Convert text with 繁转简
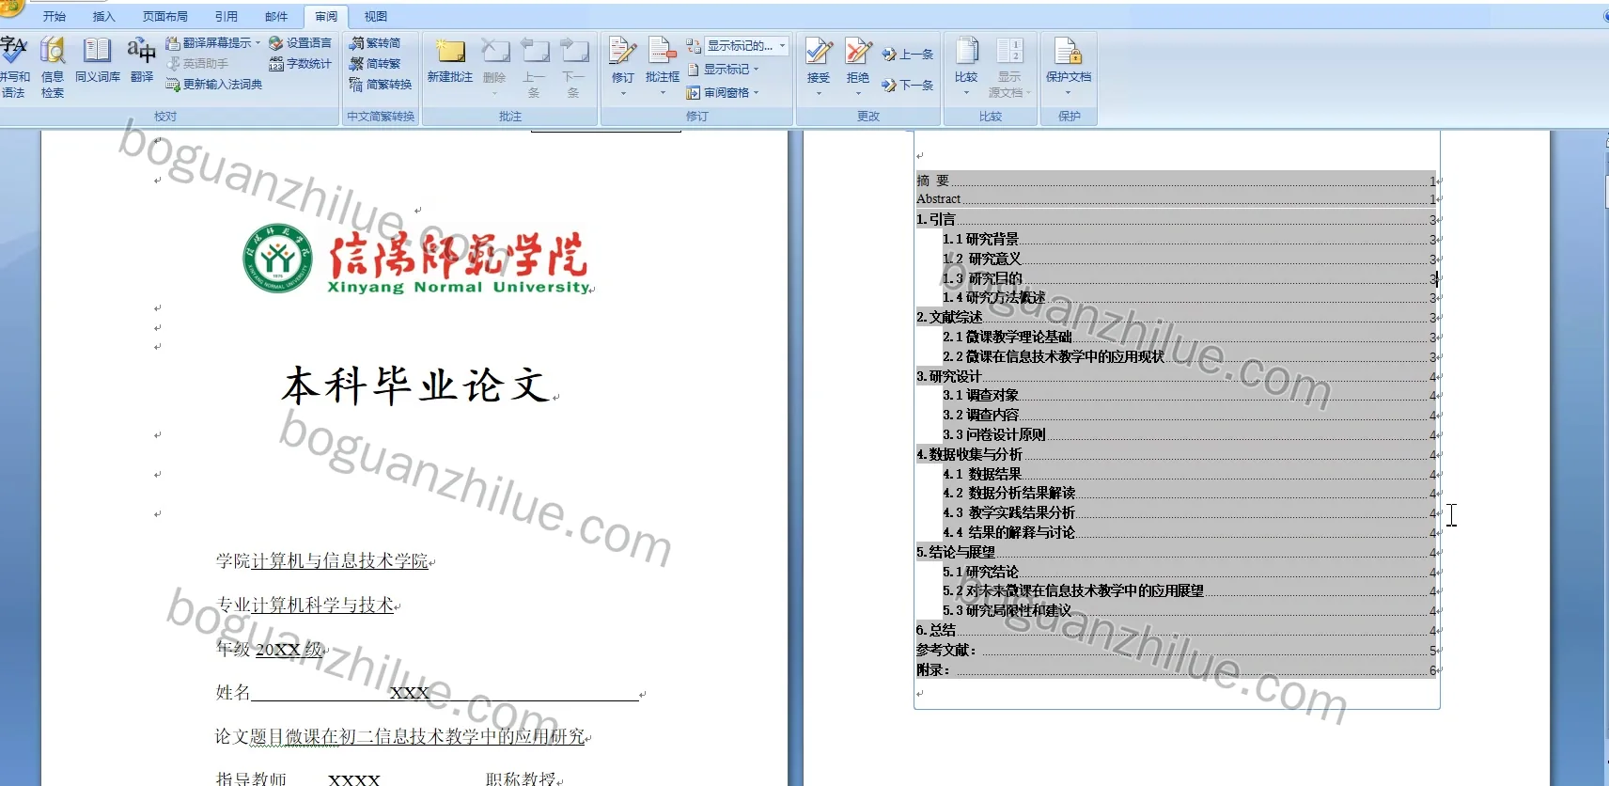This screenshot has height=786, width=1609. click(x=375, y=43)
